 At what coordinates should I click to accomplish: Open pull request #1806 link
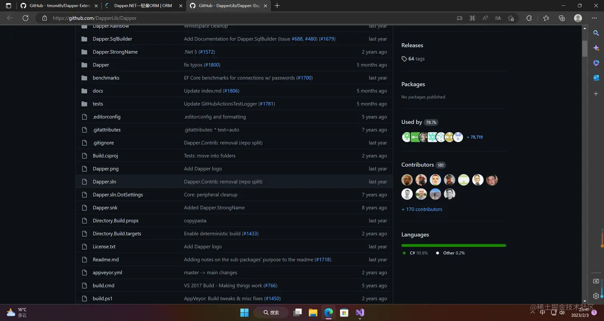(x=231, y=91)
